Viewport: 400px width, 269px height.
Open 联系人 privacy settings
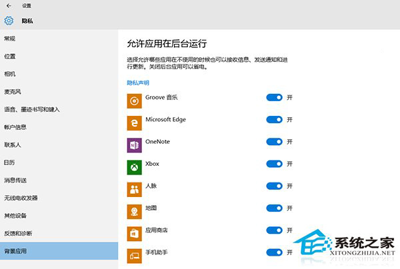59,145
